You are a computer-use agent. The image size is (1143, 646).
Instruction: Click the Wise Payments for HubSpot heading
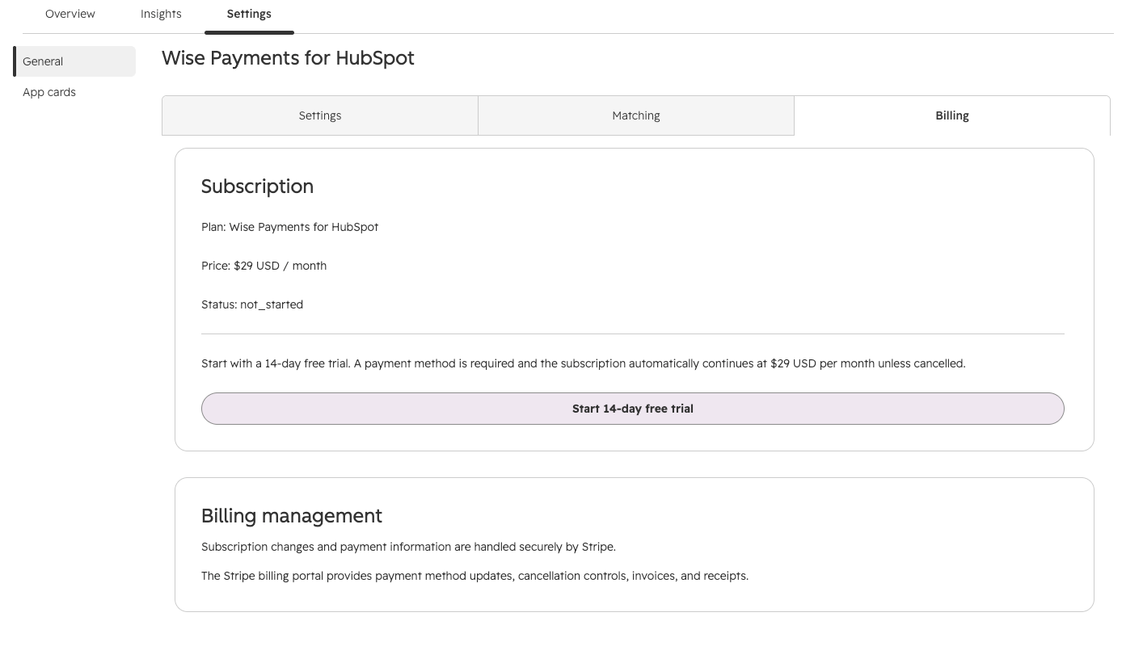pyautogui.click(x=288, y=58)
